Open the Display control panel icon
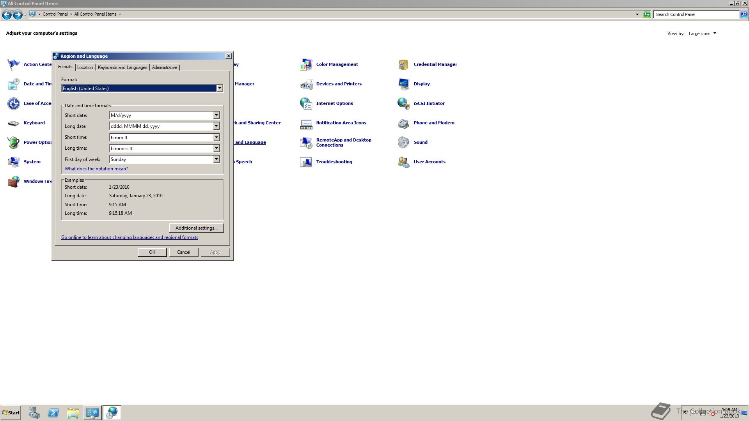The width and height of the screenshot is (749, 421). point(404,84)
